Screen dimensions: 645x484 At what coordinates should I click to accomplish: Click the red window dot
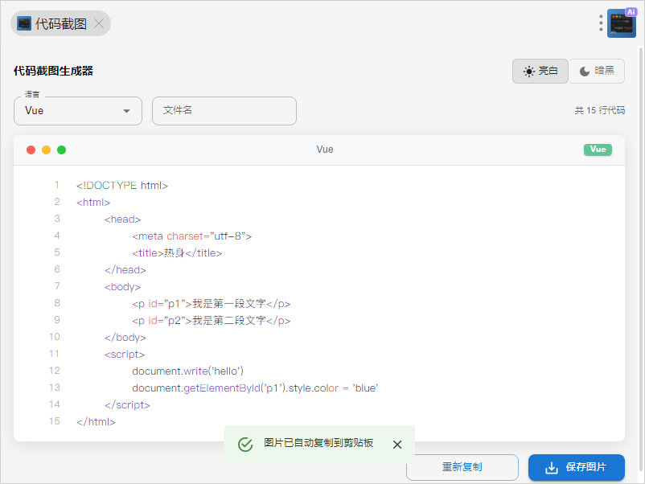pyautogui.click(x=31, y=150)
